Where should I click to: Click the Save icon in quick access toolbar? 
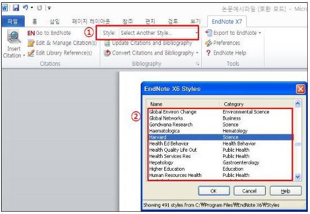[x=16, y=8]
